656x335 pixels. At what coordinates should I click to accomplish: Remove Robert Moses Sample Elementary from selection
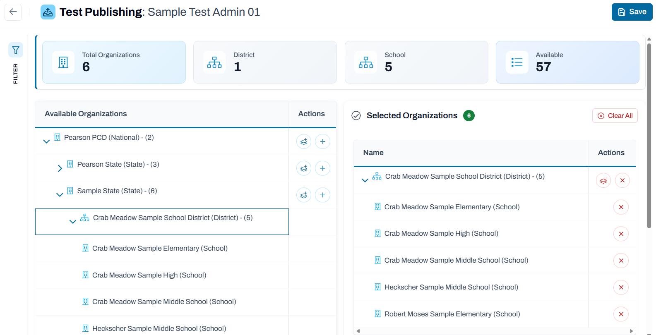621,314
